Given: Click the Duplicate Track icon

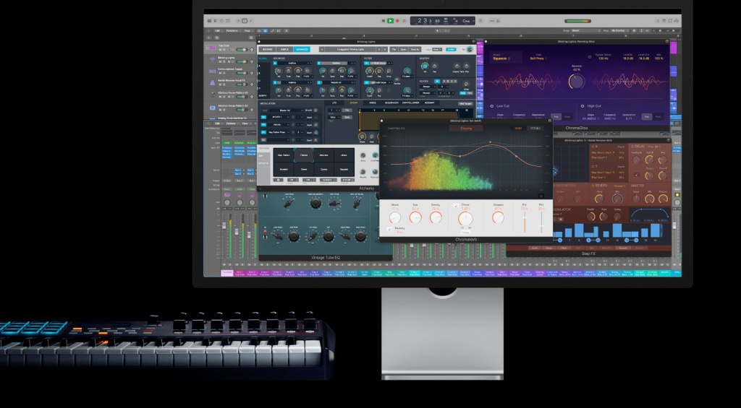Looking at the screenshot, I should point(217,38).
